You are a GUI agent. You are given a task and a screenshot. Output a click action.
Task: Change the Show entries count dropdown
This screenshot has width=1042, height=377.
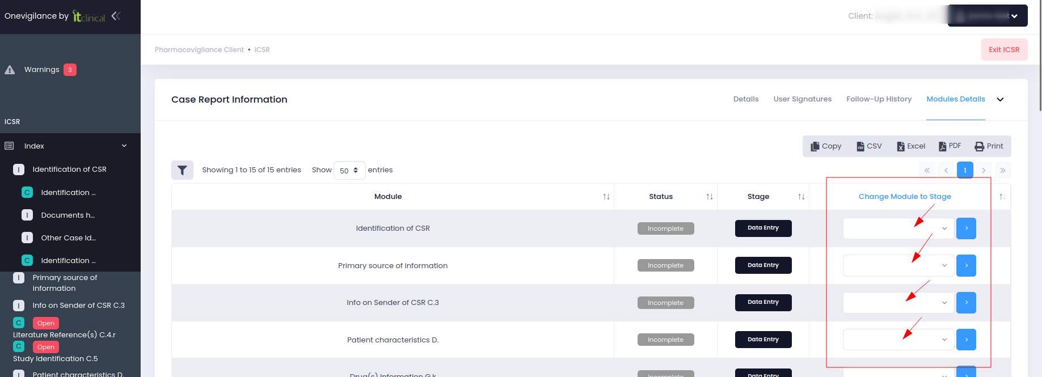[x=349, y=170]
